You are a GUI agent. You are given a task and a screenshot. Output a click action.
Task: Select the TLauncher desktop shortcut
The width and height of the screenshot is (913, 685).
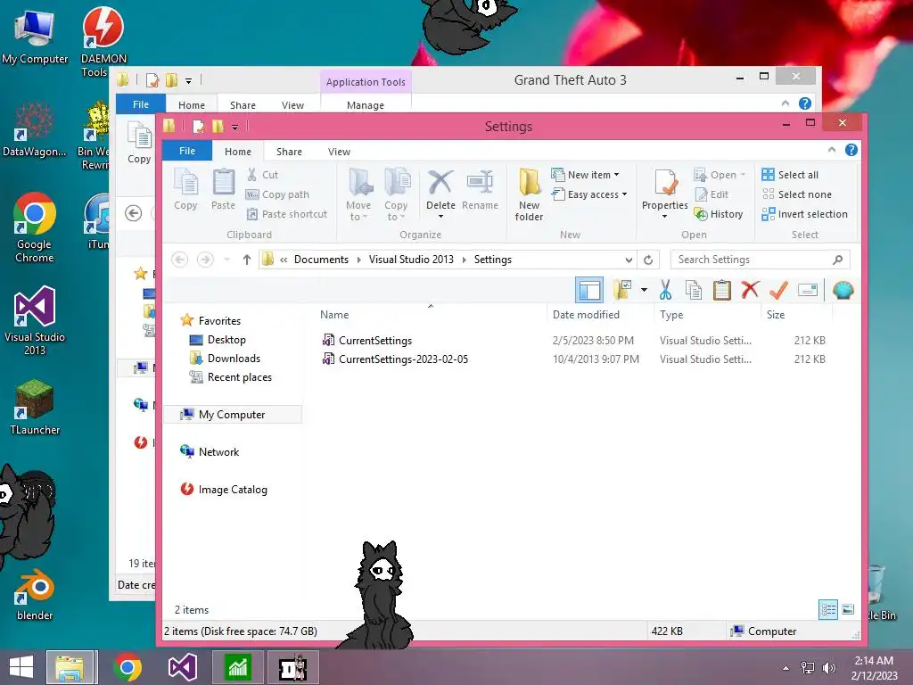tap(35, 407)
